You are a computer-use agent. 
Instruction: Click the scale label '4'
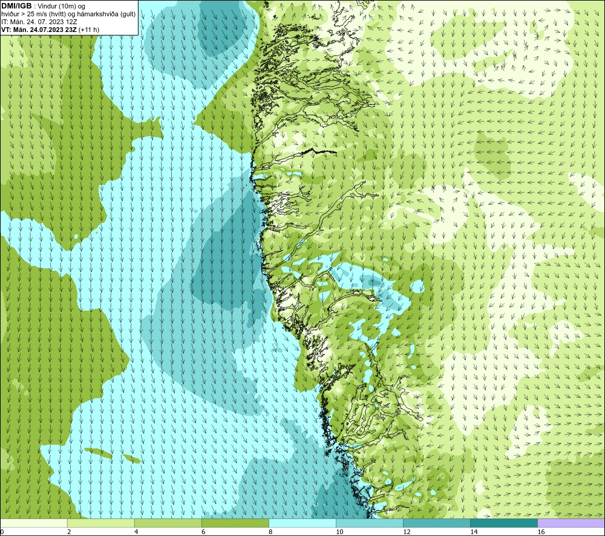tap(136, 532)
